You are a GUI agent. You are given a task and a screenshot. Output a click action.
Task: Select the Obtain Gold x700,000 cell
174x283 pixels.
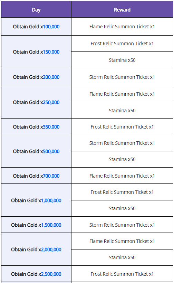(36, 176)
